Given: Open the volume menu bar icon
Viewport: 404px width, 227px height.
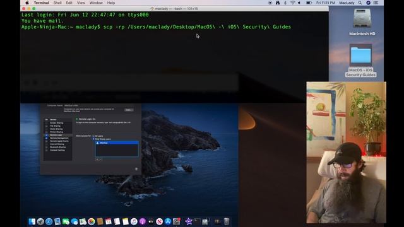Looking at the screenshot, I should [300, 3].
